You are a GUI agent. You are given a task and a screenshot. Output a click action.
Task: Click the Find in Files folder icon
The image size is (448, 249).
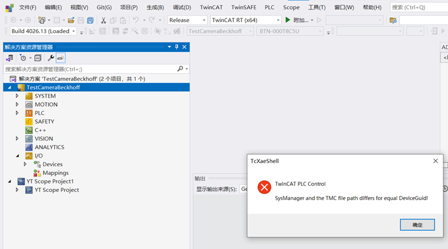coord(393,20)
